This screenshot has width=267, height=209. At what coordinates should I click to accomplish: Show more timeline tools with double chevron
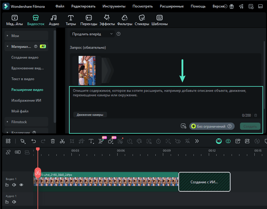197,141
